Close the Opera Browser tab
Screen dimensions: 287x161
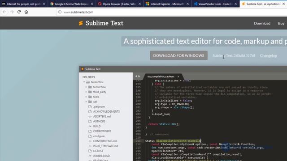pos(139,4)
